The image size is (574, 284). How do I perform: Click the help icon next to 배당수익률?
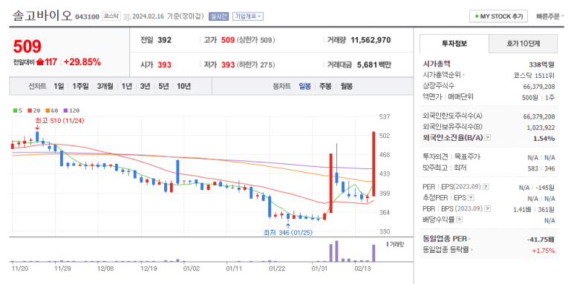[460, 220]
